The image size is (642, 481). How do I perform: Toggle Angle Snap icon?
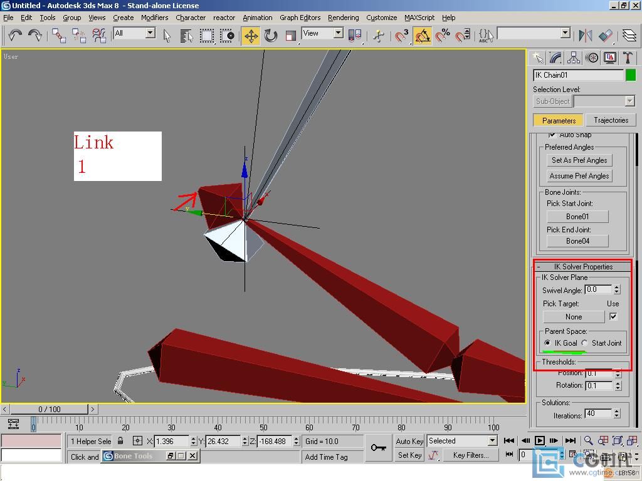pos(422,36)
